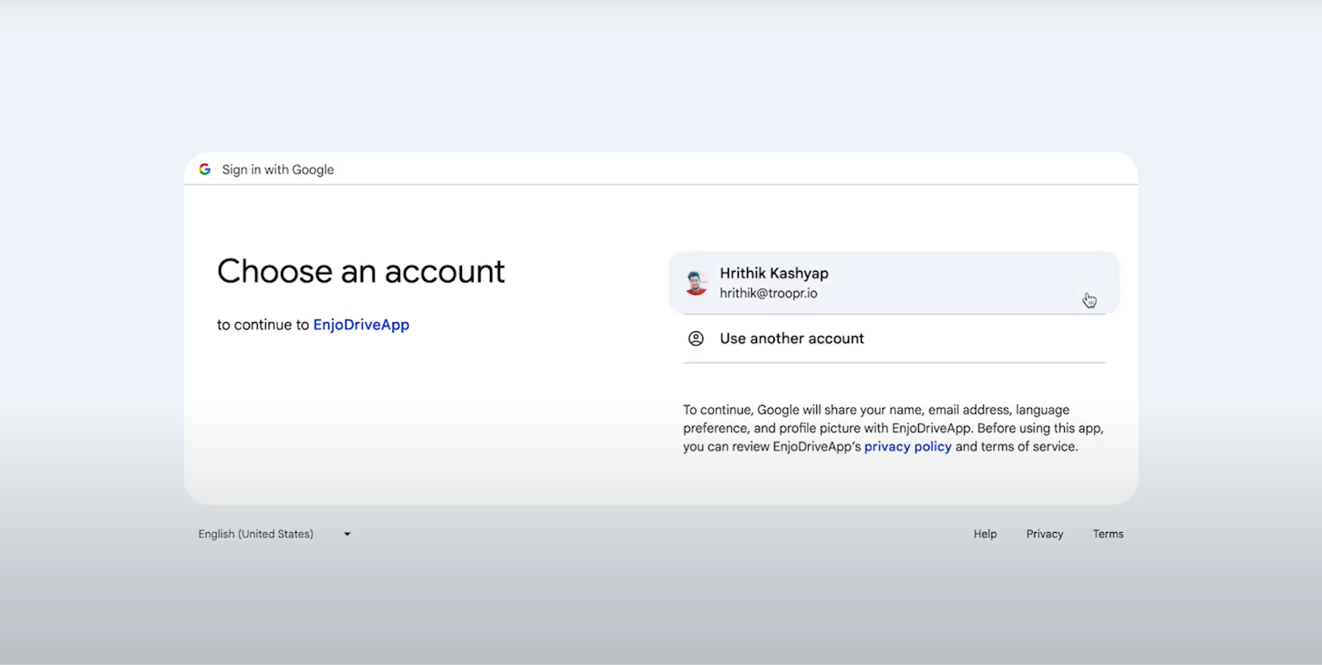Choose the Hrithik Kashyap account

[x=894, y=283]
